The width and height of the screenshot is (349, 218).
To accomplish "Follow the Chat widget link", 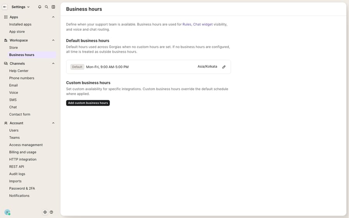I will click(203, 24).
